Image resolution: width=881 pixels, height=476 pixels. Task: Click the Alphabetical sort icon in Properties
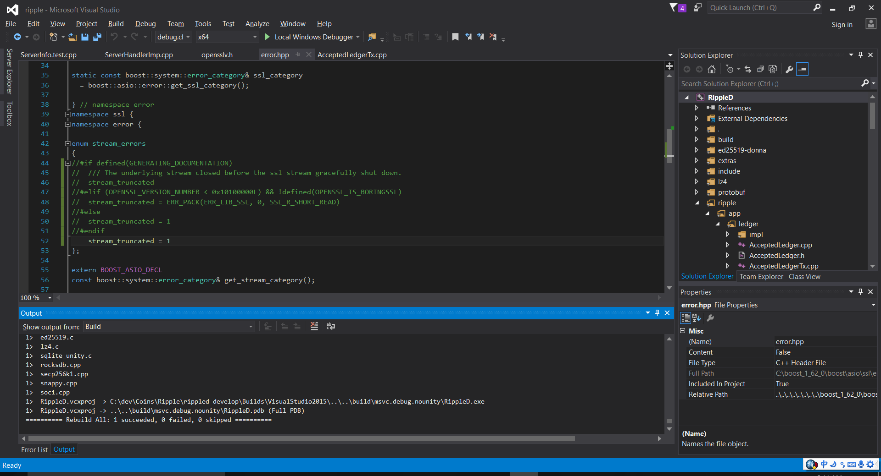click(x=697, y=318)
